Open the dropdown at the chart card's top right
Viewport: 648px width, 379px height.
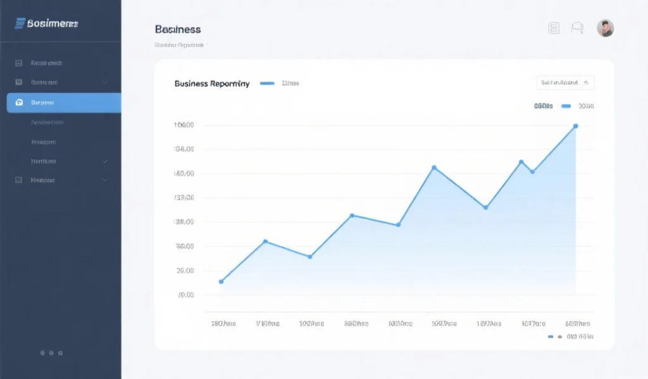tap(564, 82)
